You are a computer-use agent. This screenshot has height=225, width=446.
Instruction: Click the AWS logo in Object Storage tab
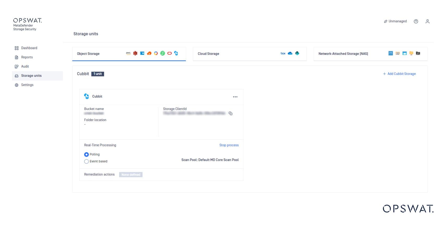pyautogui.click(x=128, y=53)
